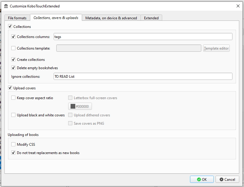Switch to Metadata, on device & advanced tab
The width and height of the screenshot is (244, 187).
pyautogui.click(x=111, y=18)
